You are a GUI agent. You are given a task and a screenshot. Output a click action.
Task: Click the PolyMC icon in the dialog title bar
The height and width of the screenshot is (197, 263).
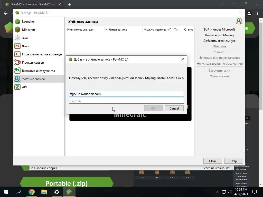pos(70,59)
